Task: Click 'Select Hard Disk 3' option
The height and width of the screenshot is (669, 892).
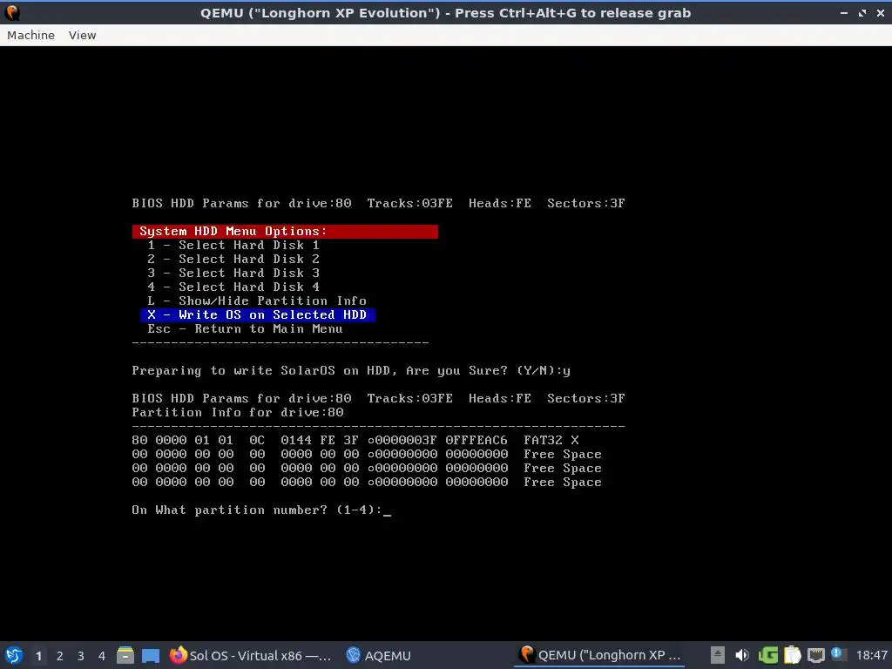Action: coord(233,273)
